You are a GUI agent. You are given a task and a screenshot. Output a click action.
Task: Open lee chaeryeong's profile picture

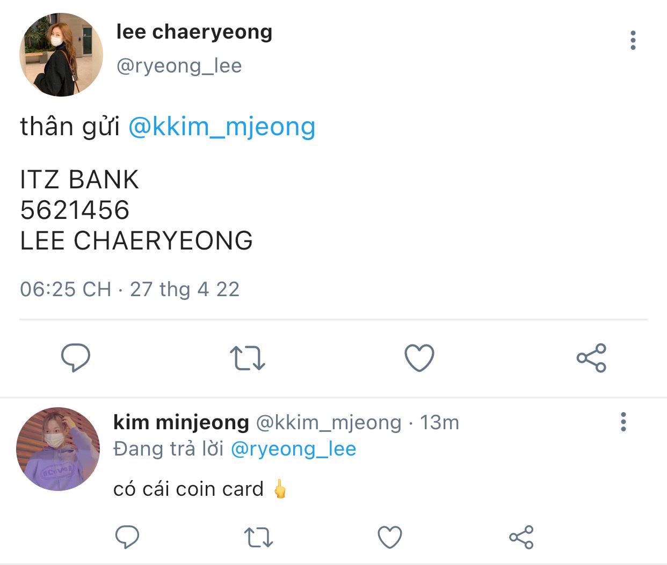[61, 55]
